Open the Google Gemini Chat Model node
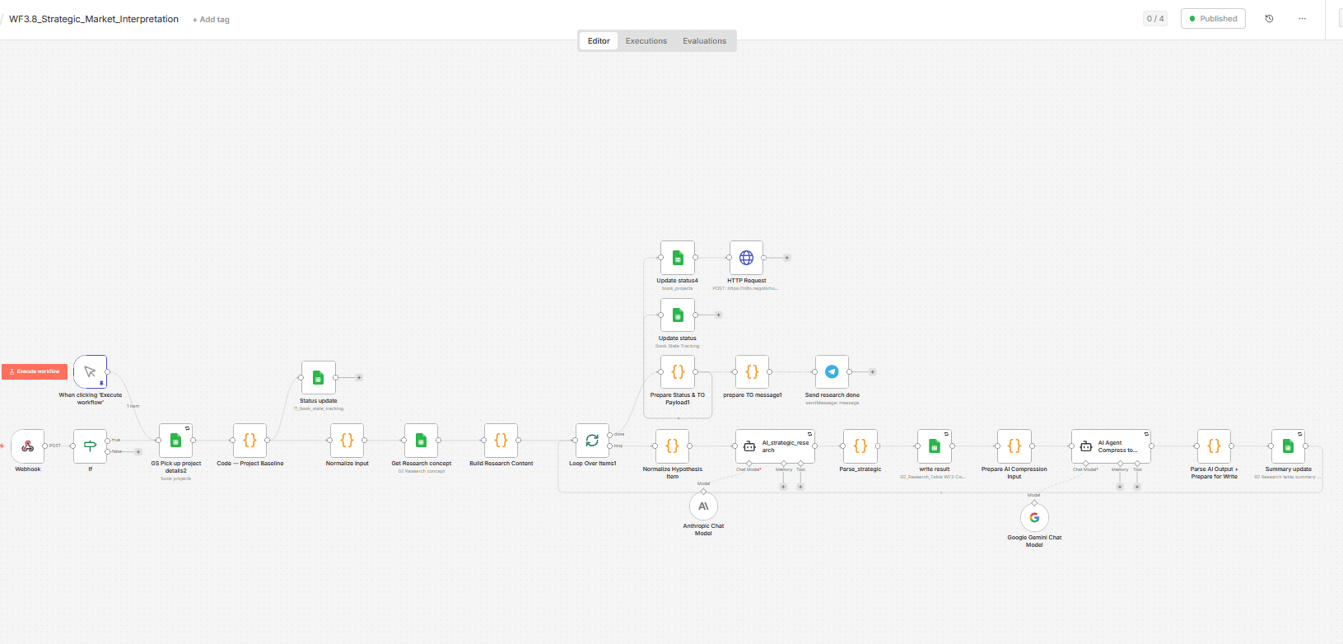 (1034, 518)
